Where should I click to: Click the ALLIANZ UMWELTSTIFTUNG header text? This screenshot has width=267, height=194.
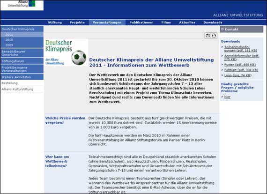pyautogui.click(x=238, y=15)
